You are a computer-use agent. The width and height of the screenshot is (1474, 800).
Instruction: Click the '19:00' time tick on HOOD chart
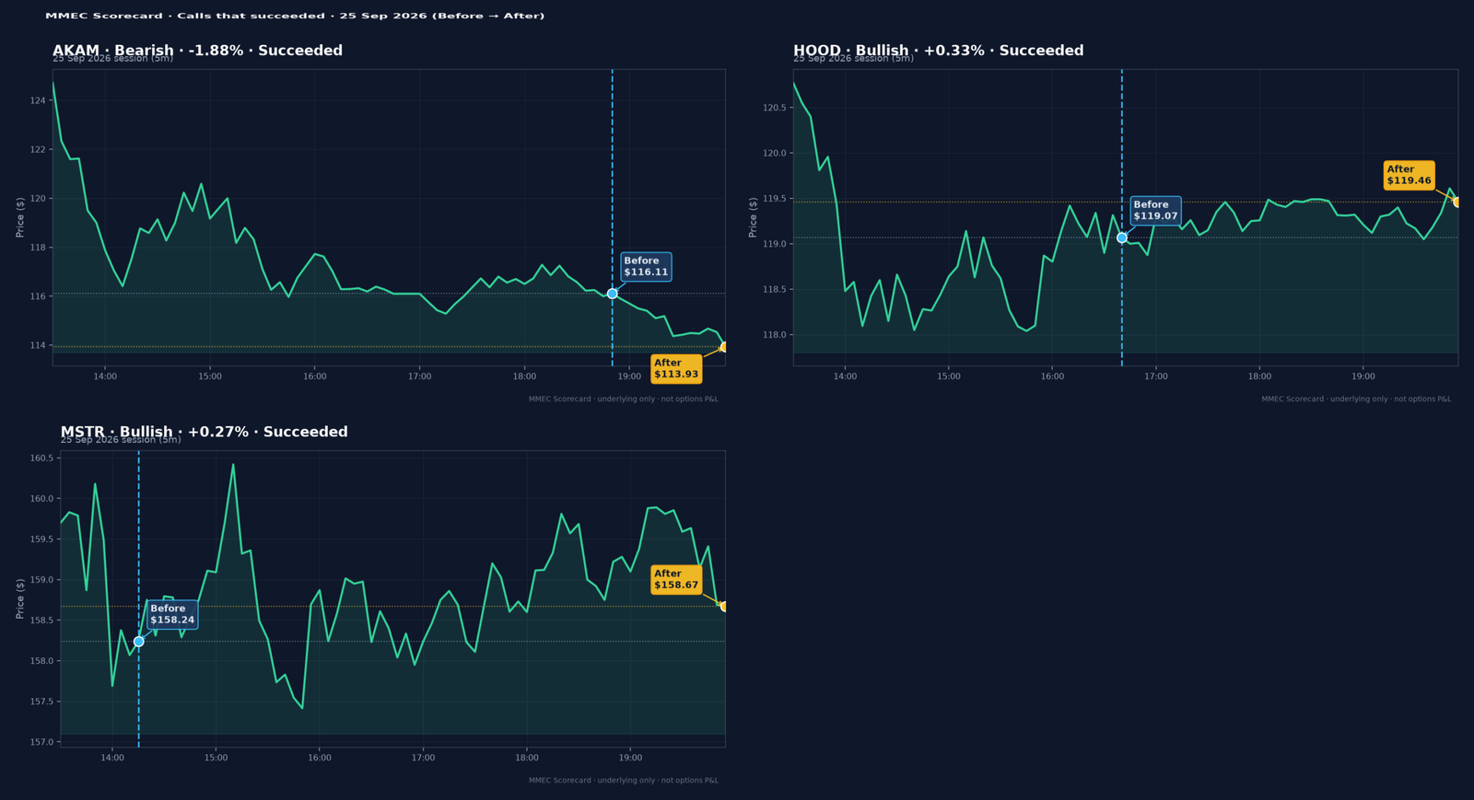(1363, 377)
